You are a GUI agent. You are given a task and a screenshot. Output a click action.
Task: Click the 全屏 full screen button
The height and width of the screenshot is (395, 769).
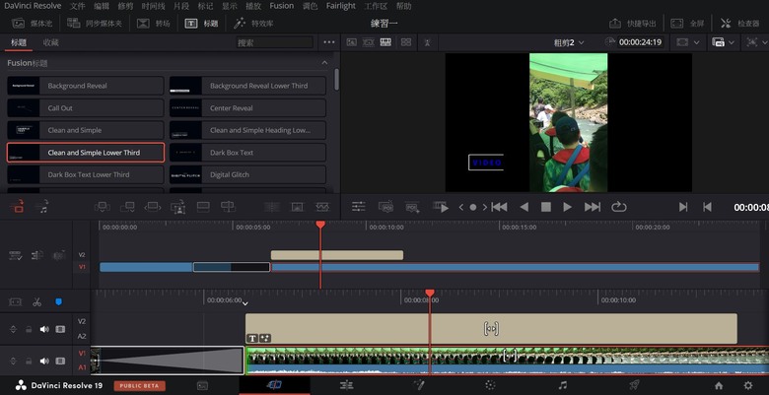pyautogui.click(x=687, y=23)
